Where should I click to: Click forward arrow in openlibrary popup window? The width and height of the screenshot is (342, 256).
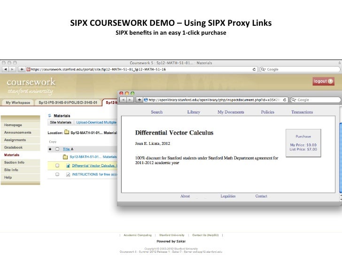(130, 100)
